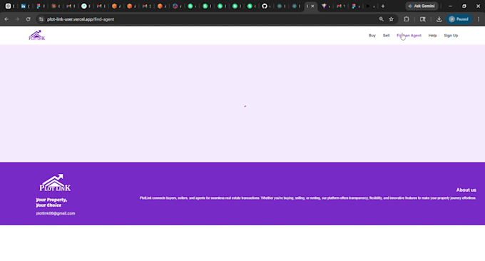485x261 pixels.
Task: Close the active tab
Action: pos(312,6)
